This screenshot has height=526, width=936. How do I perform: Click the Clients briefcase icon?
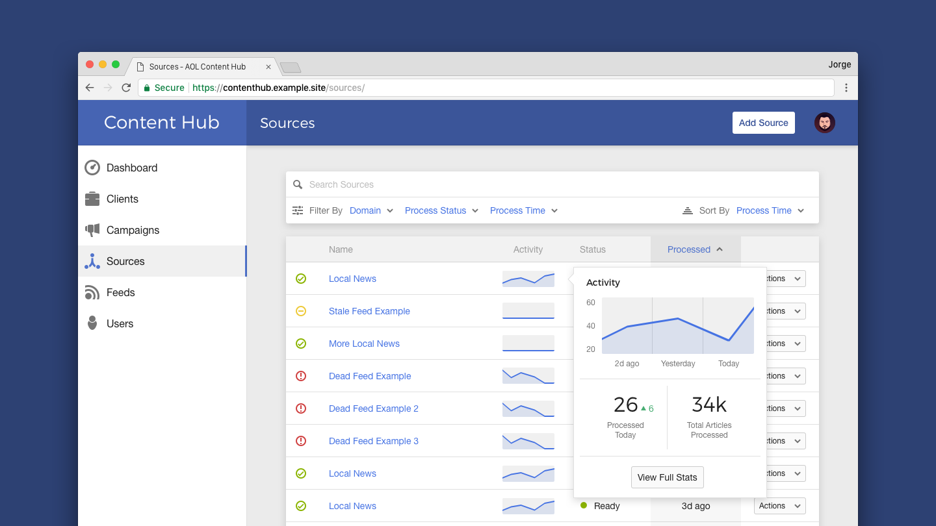(92, 199)
